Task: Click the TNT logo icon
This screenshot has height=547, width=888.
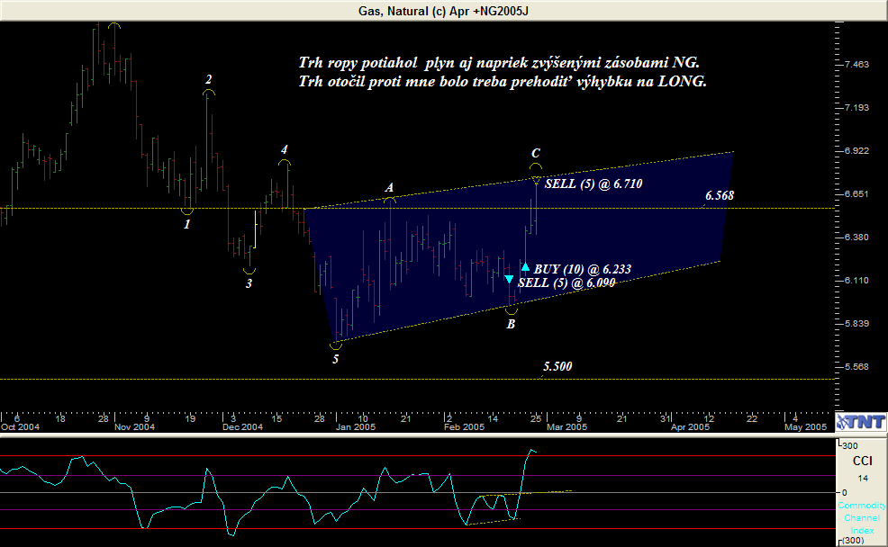Action: pos(861,421)
